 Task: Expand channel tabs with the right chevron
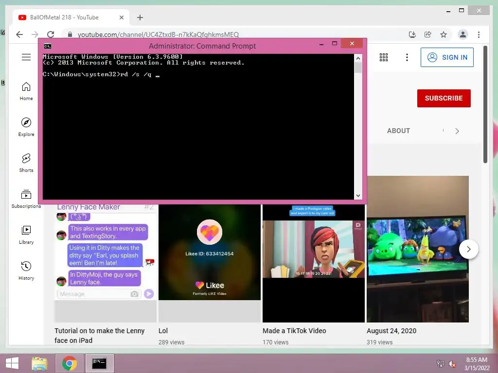point(457,131)
